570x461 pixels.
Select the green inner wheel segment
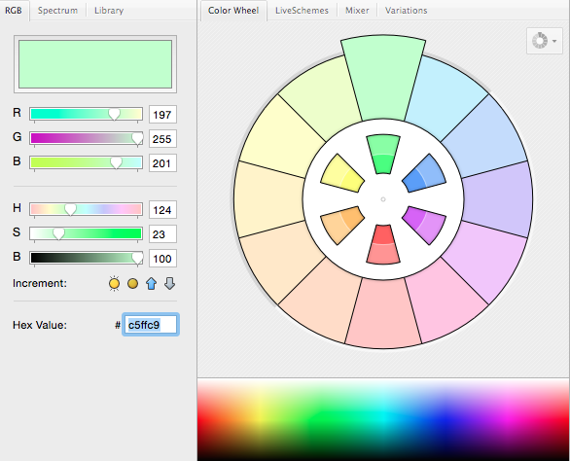point(383,155)
